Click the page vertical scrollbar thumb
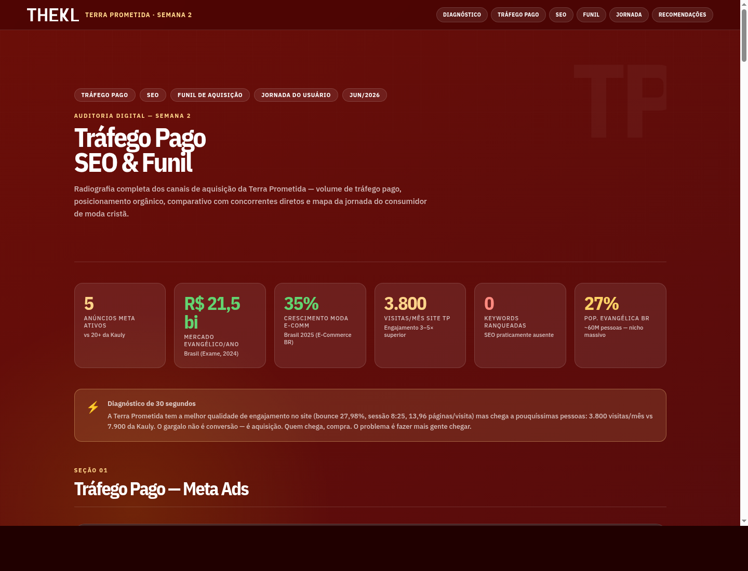Screen dimensions: 748x571 (744, 35)
